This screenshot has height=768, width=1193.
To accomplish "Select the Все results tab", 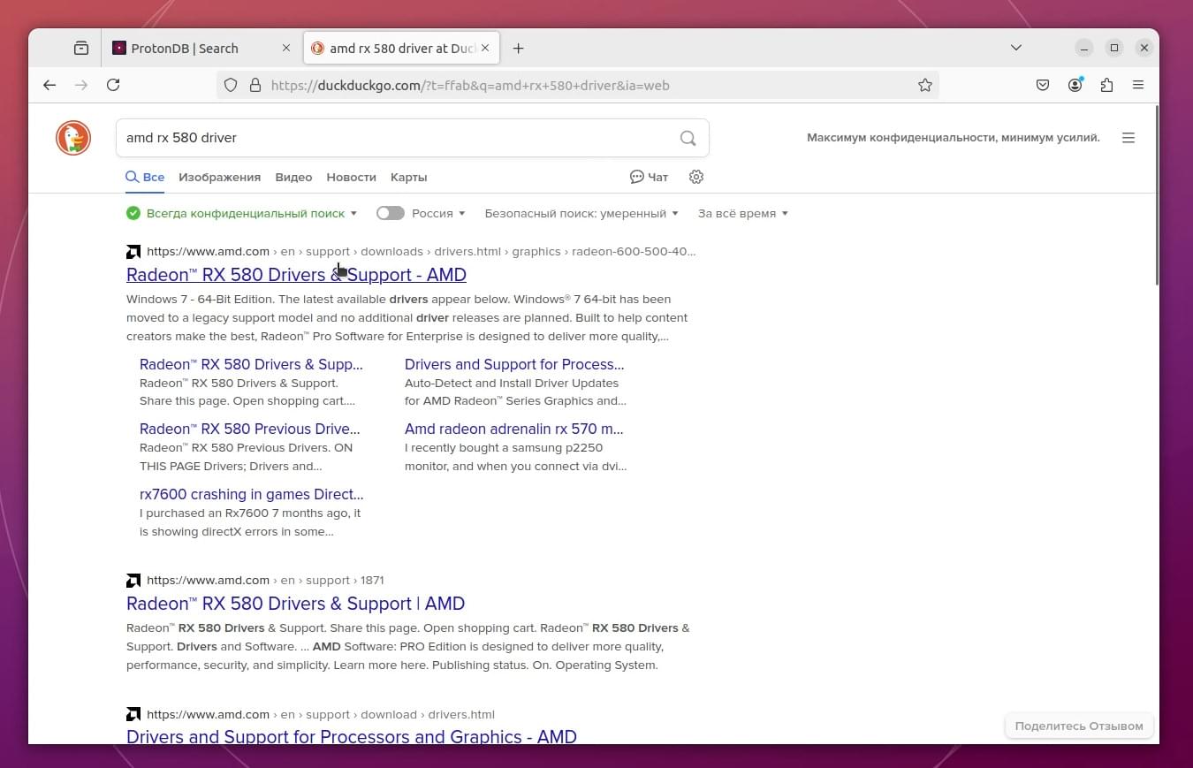I will pos(145,177).
